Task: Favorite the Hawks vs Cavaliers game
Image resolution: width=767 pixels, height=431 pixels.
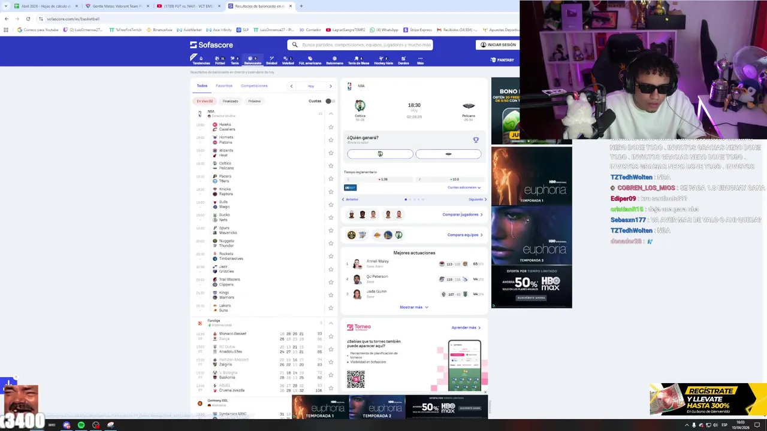Action: click(x=331, y=127)
